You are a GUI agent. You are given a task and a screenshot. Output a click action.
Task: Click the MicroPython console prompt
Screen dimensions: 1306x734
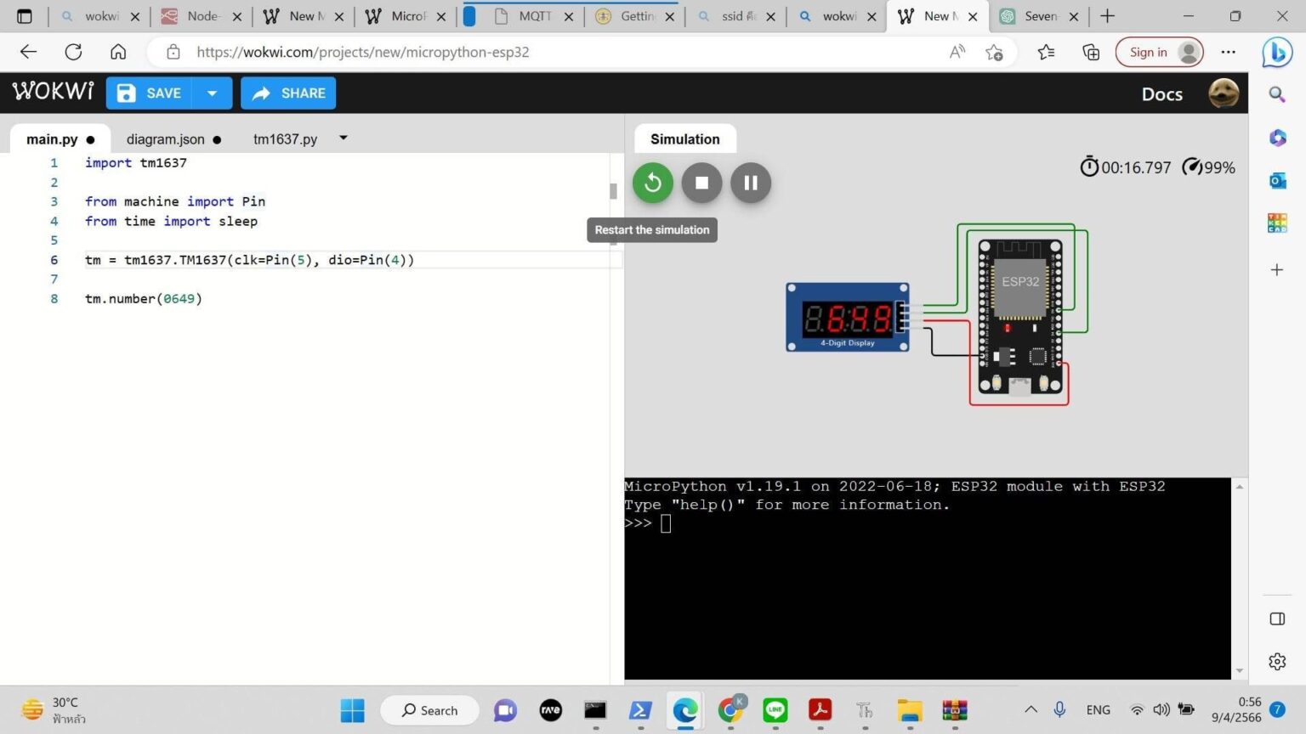coord(666,522)
